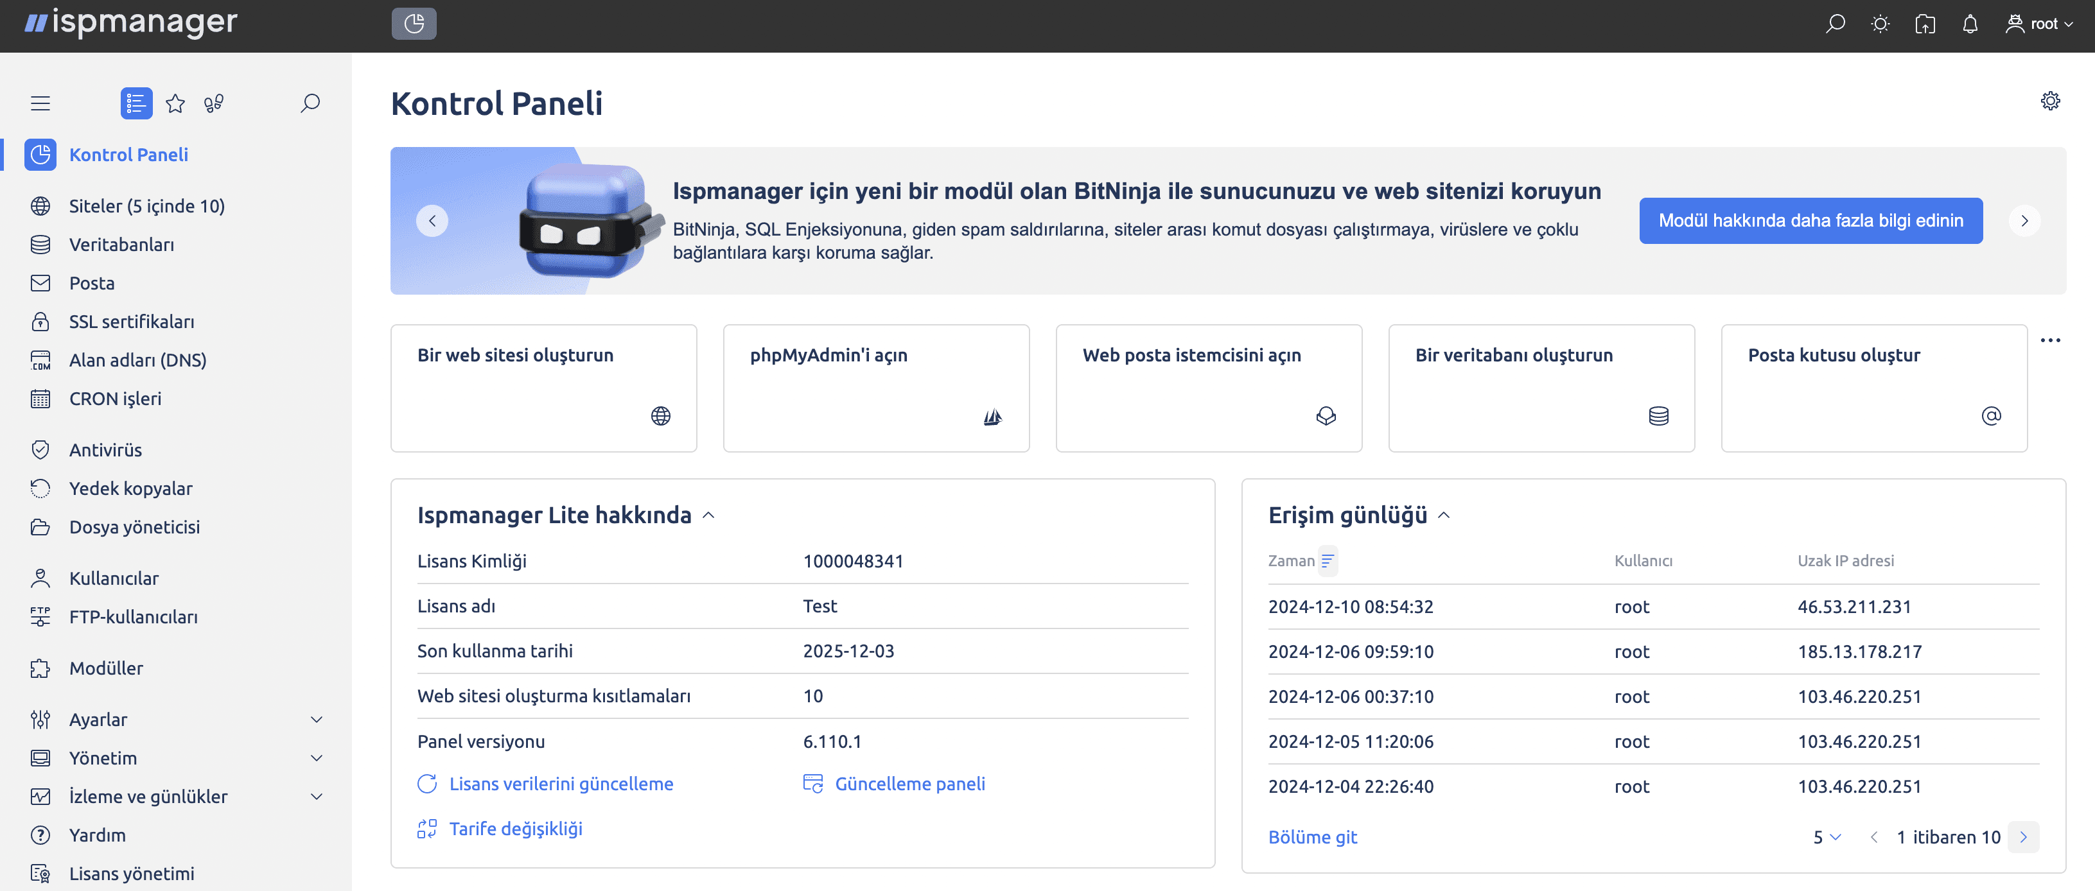Click the Antivirüs shield icon
The image size is (2095, 891).
point(40,451)
